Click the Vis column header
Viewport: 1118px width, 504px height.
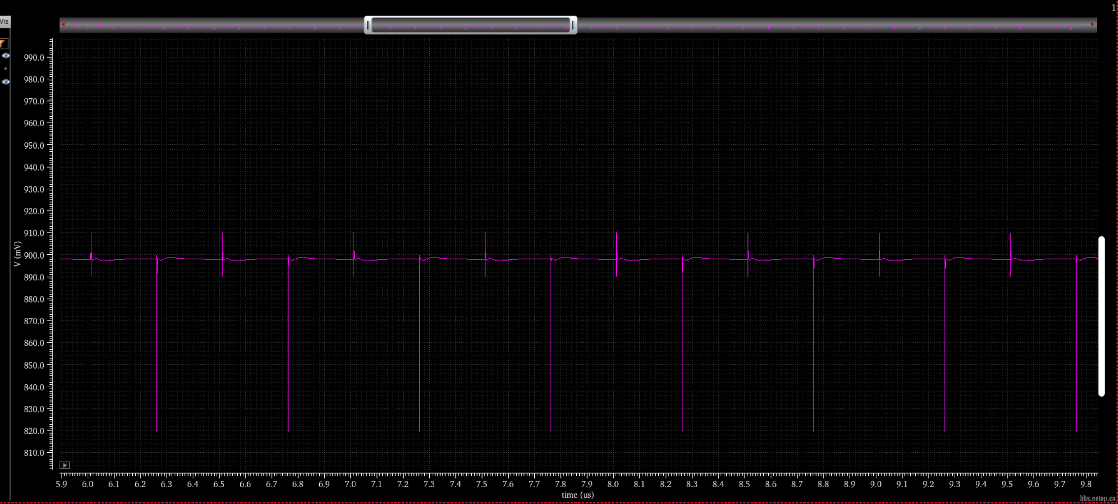click(4, 22)
